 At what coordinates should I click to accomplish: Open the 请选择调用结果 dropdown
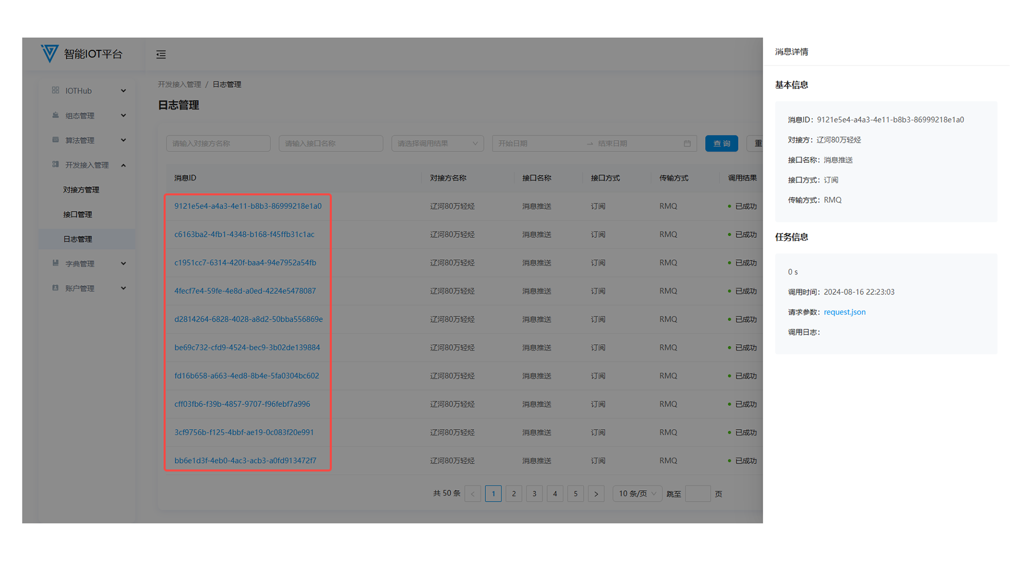click(437, 143)
